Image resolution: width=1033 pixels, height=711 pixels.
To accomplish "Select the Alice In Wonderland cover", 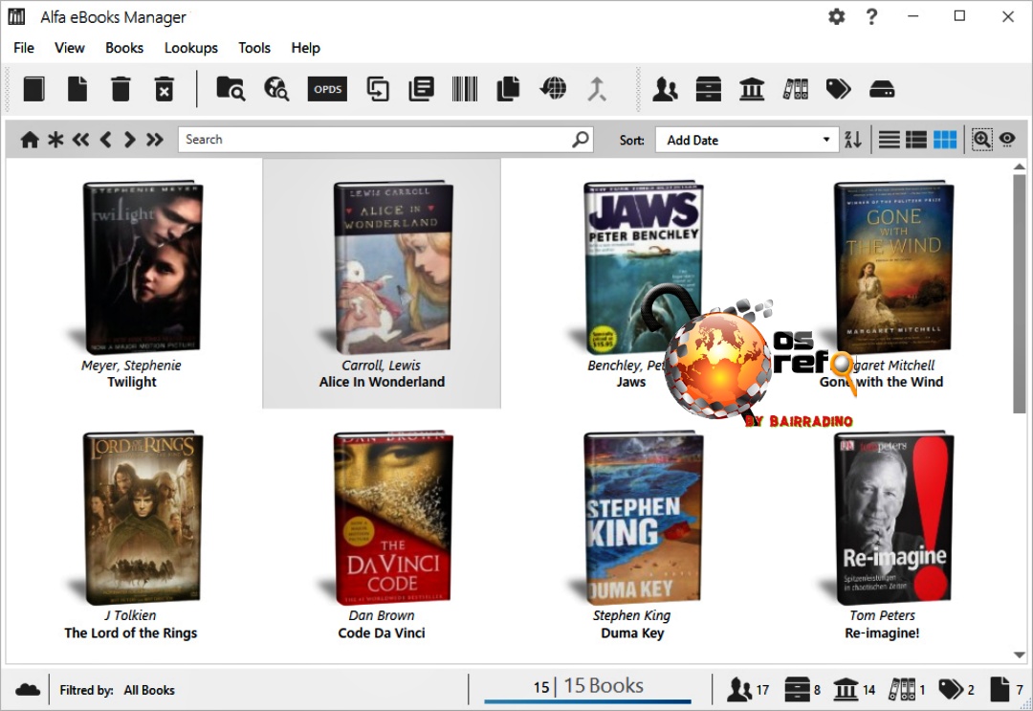I will [393, 267].
